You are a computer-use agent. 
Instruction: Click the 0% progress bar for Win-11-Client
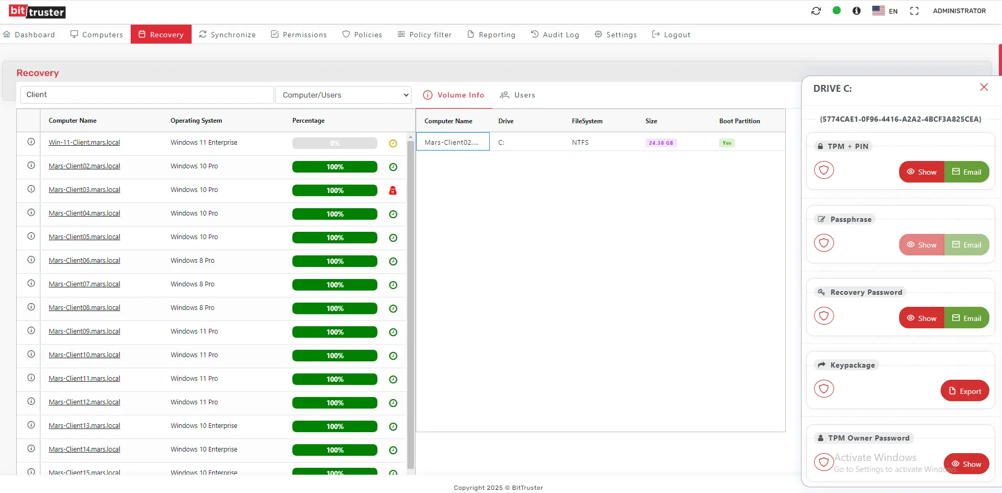tap(334, 143)
